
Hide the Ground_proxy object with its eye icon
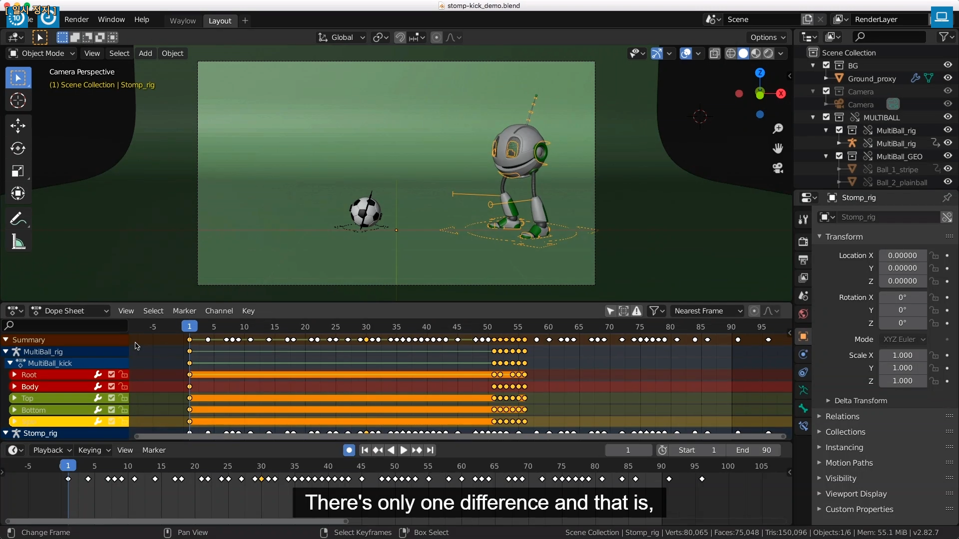pyautogui.click(x=948, y=78)
